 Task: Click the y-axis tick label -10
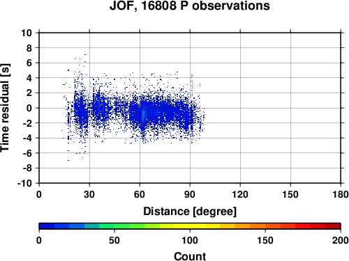tap(24, 183)
